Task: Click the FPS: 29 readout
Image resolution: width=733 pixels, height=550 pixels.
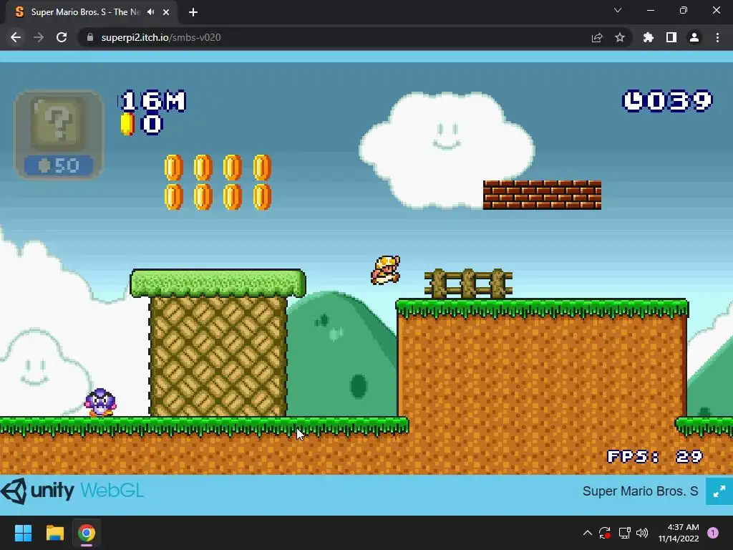Action: coord(654,456)
